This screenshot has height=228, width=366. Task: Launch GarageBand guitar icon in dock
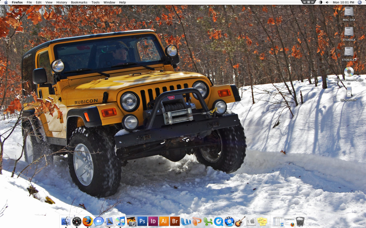pos(240,221)
